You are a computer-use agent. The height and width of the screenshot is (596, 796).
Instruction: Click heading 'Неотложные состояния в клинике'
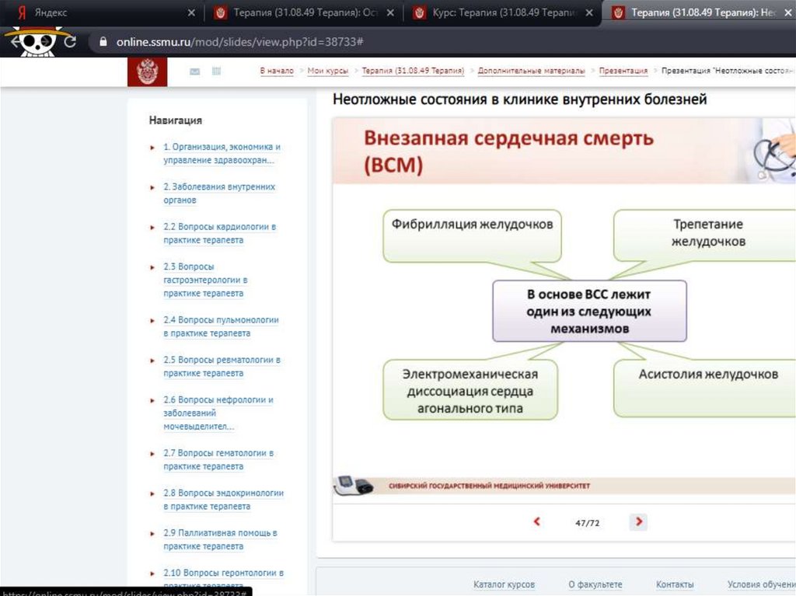519,99
